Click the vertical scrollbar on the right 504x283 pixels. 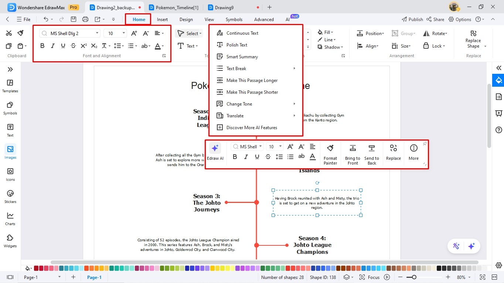489,115
